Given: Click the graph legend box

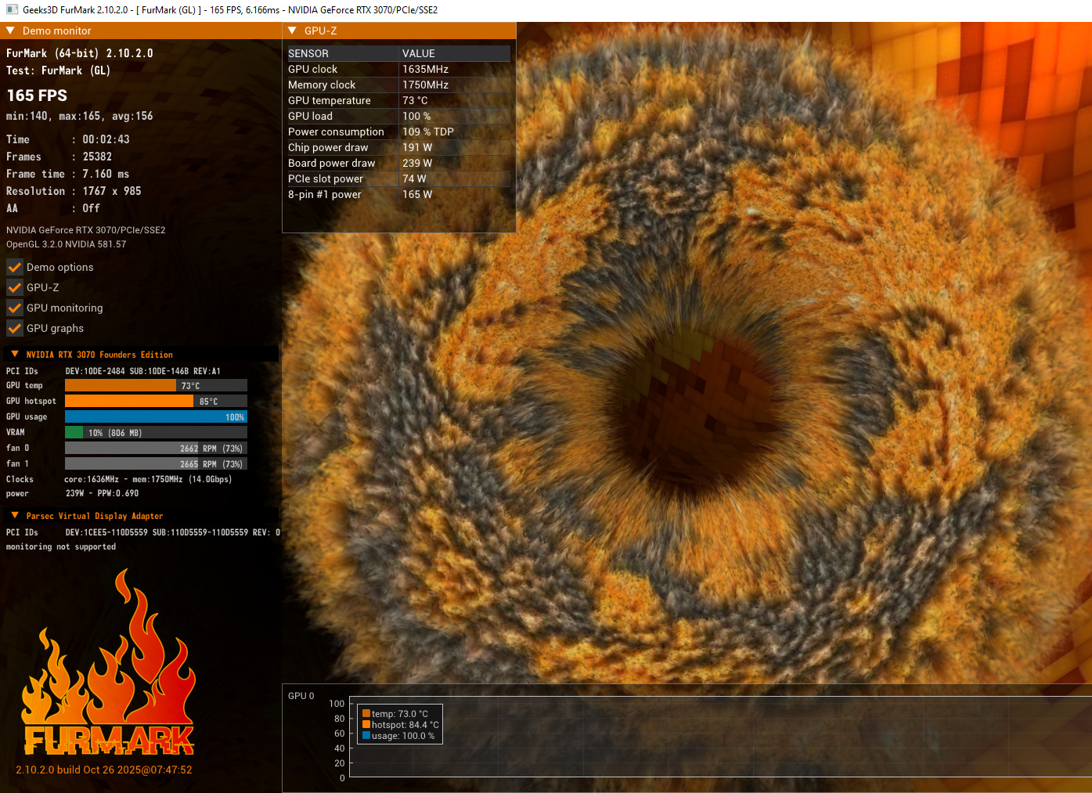Looking at the screenshot, I should click(x=401, y=724).
